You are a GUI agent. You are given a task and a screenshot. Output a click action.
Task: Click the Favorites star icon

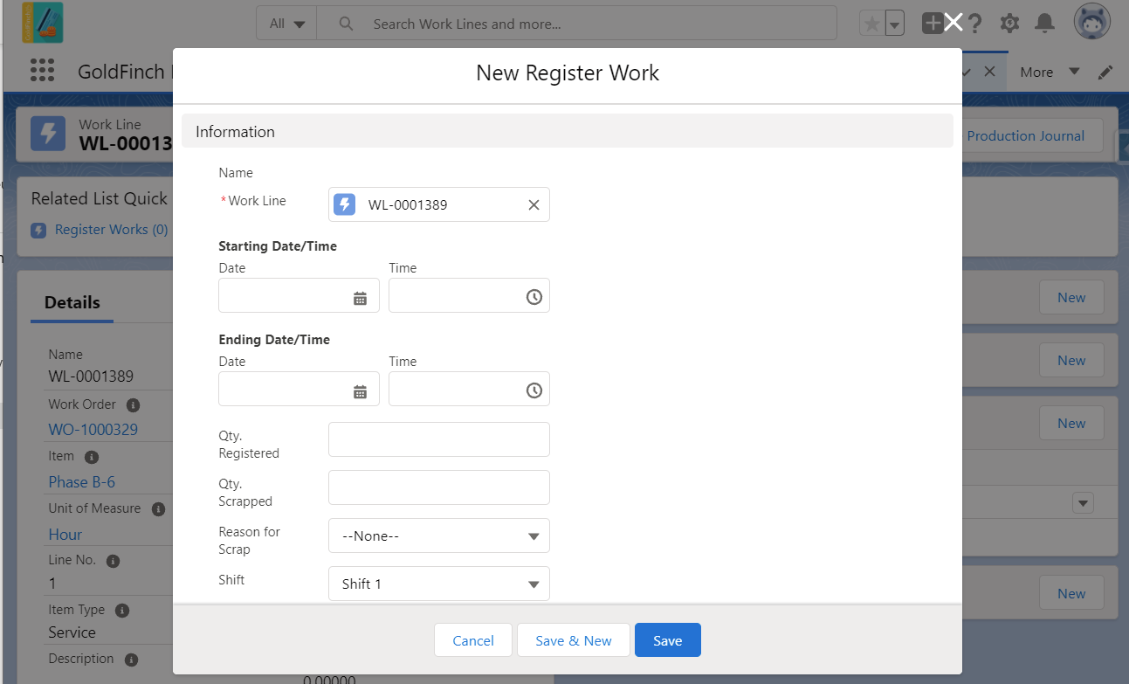[x=871, y=24]
